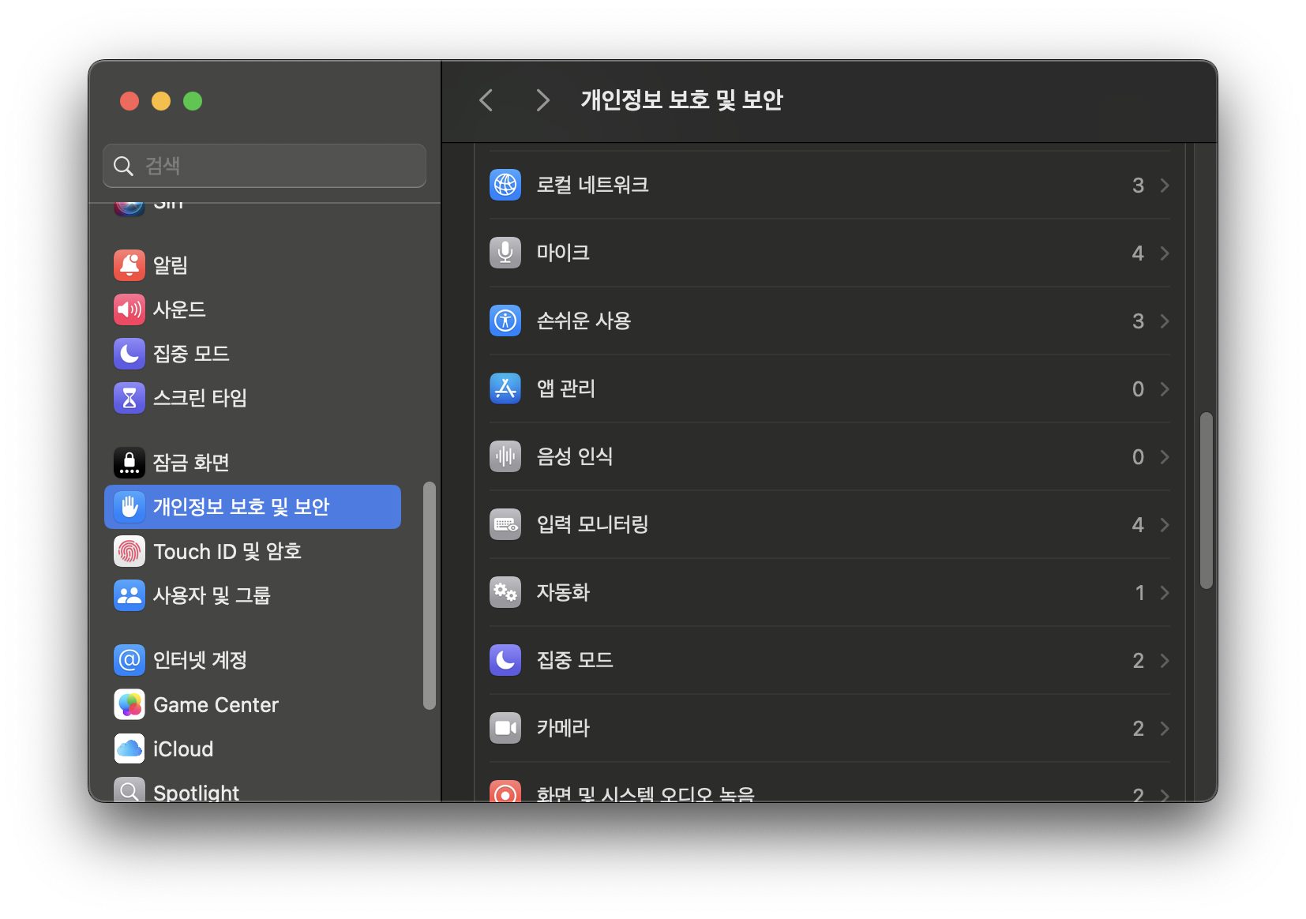Click the 앱 관리 row label
Image resolution: width=1306 pixels, height=919 pixels.
(x=565, y=388)
